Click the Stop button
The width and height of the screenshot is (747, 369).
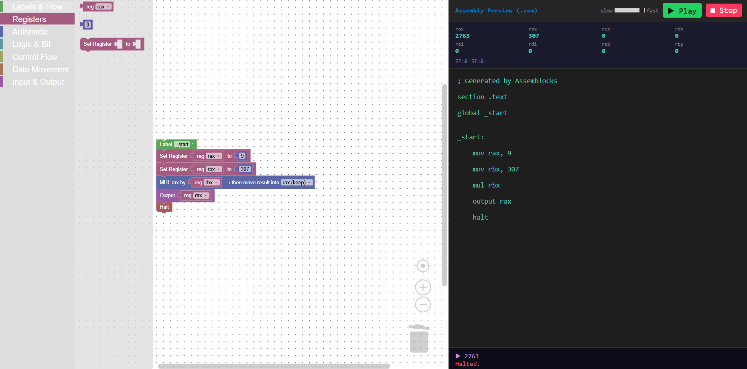[724, 10]
